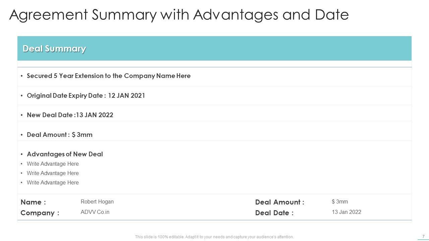
Task: Select the name value 'Robert Hogan'
Action: tap(97, 202)
